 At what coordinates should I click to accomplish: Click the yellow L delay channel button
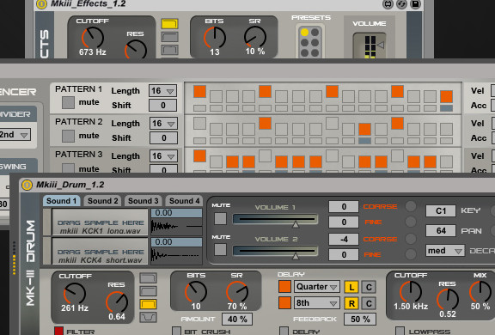(x=351, y=287)
